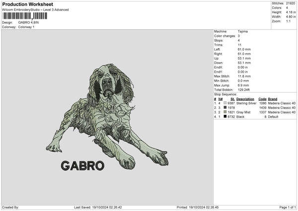Click the 'Description' column header
This screenshot has width=298, height=211.
pyautogui.click(x=245, y=99)
